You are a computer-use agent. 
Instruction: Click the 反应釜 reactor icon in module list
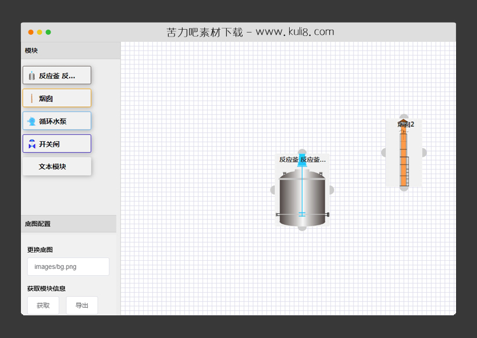[x=31, y=75]
